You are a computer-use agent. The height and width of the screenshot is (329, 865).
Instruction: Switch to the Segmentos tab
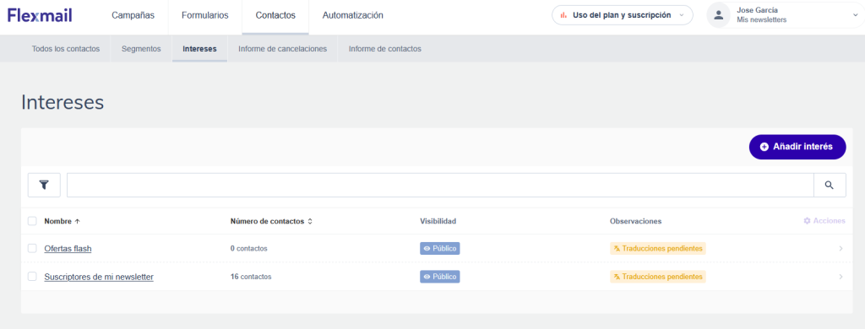(141, 48)
